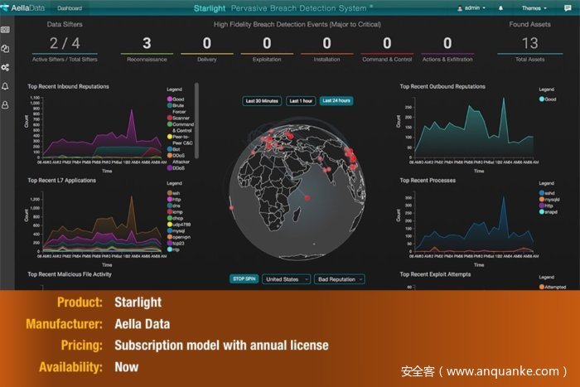Click the Scanner legend color dot
The height and width of the screenshot is (387, 580).
(x=169, y=118)
